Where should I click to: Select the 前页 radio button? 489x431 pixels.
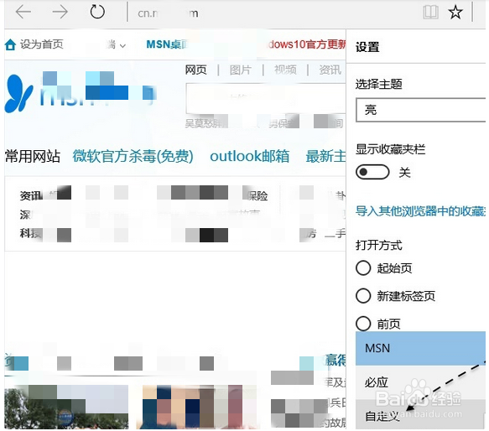tap(363, 324)
